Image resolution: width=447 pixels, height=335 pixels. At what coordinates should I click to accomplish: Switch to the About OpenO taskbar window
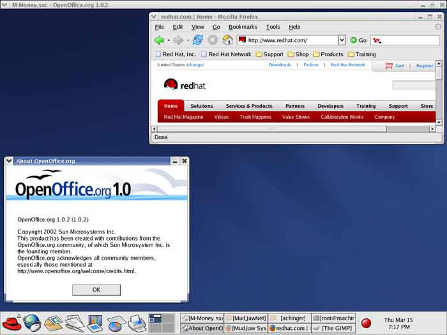pyautogui.click(x=202, y=328)
